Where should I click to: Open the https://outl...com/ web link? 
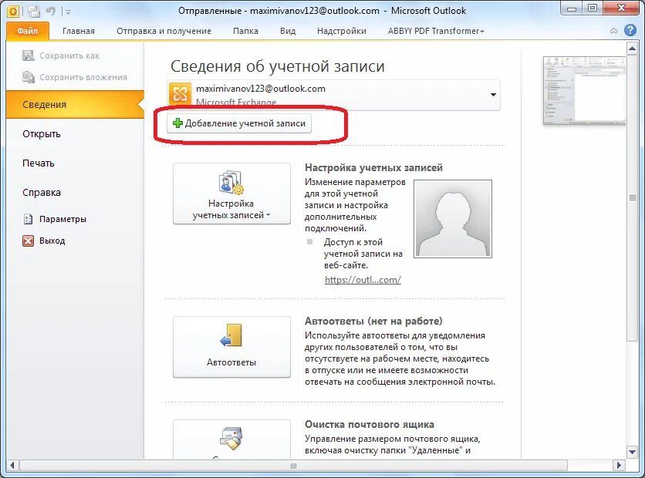(363, 280)
